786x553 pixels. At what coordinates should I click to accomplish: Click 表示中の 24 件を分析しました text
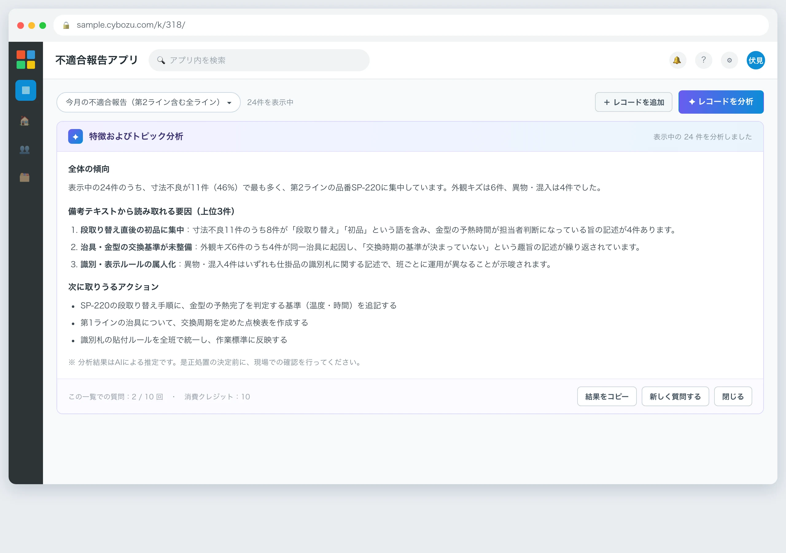click(x=702, y=137)
